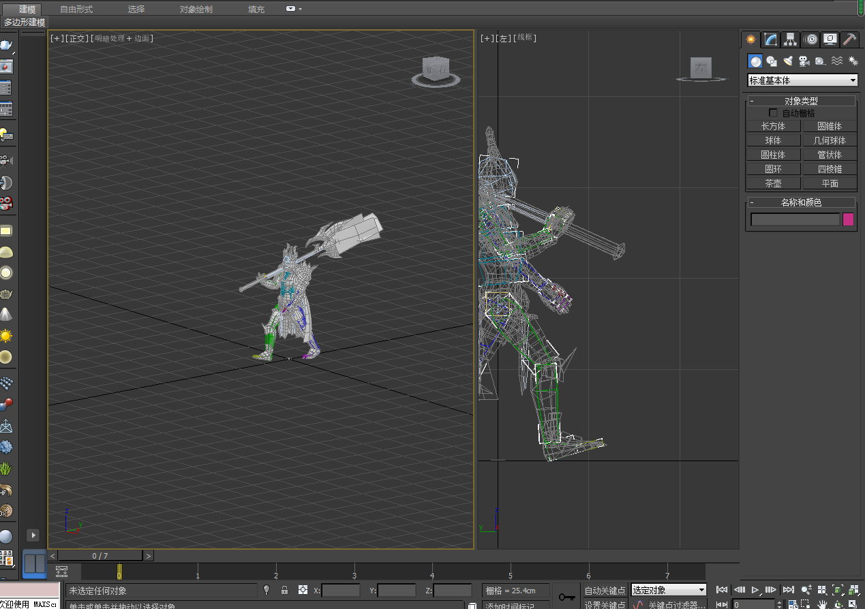This screenshot has width=865, height=609.
Task: Click the 0 / 7 time slider handle
Action: pos(100,556)
